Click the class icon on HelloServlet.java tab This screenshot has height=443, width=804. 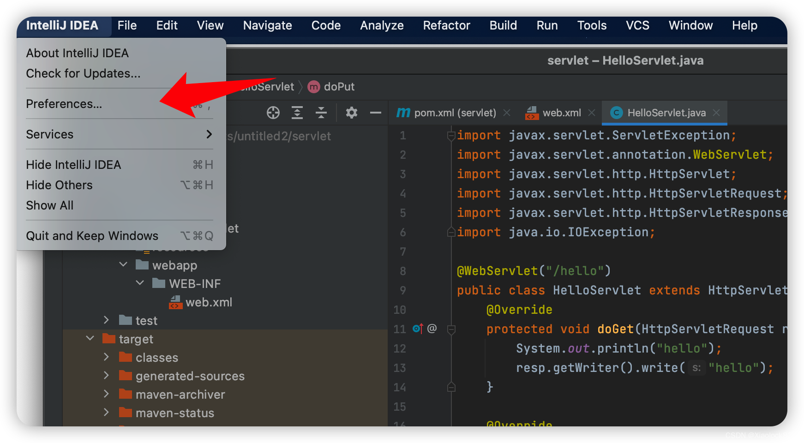pos(616,113)
